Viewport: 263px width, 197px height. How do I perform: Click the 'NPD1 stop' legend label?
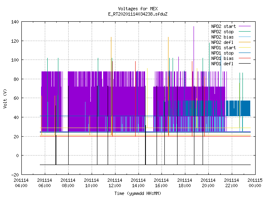click(x=222, y=53)
